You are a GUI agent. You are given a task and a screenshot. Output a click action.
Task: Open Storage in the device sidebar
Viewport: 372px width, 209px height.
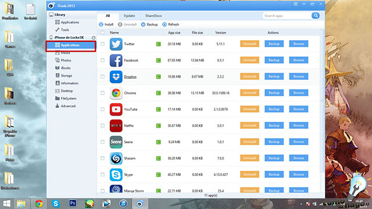pos(63,75)
